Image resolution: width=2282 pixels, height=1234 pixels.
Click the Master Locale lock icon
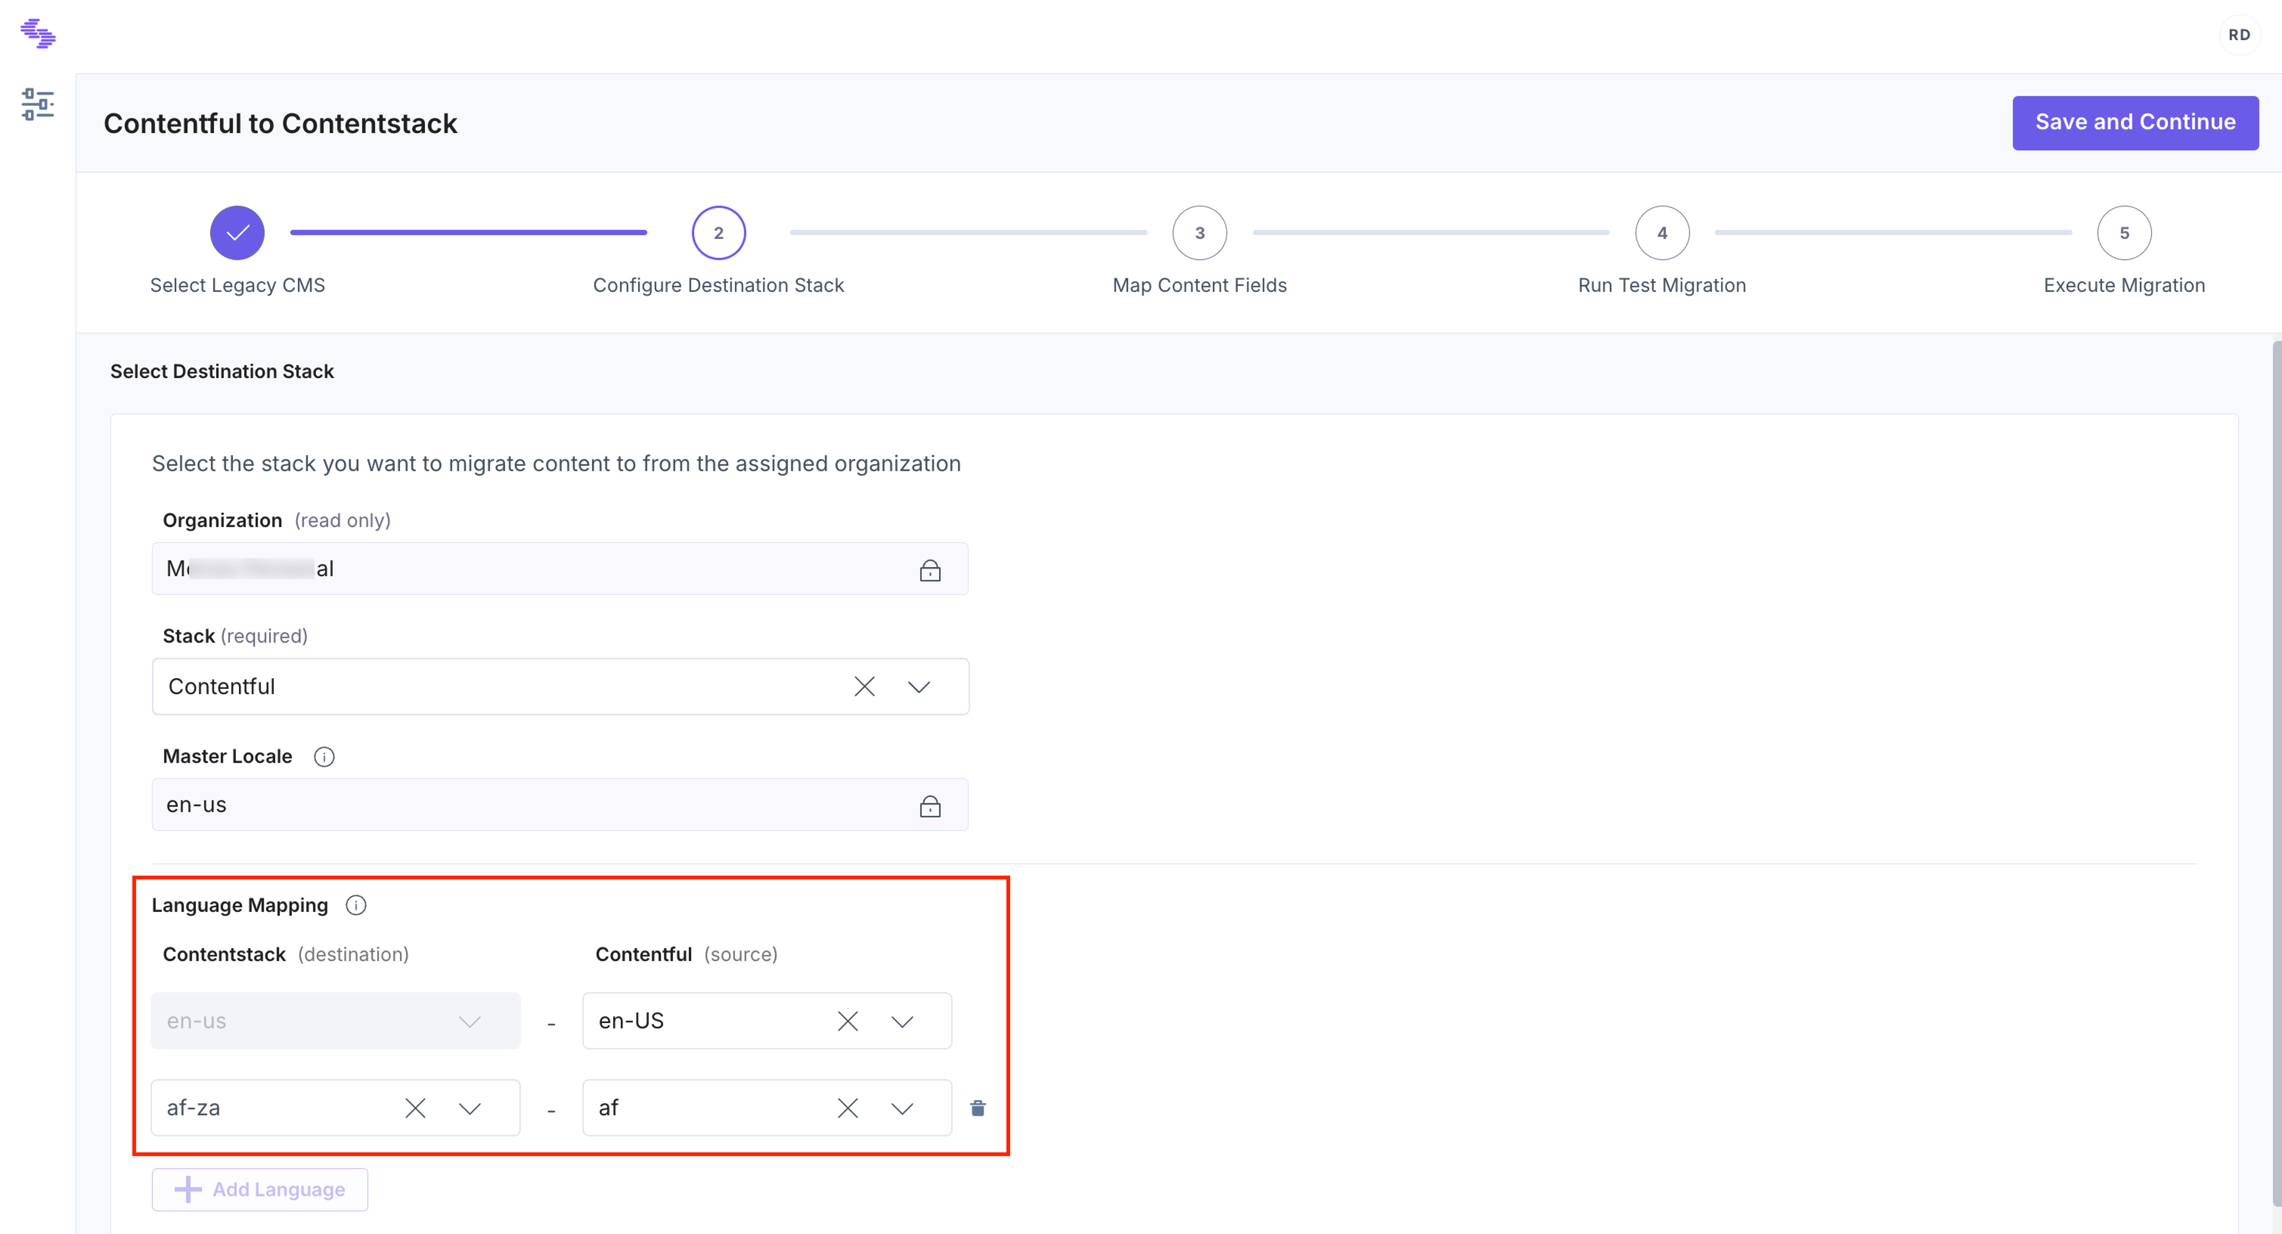tap(929, 805)
